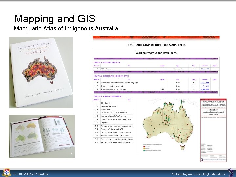
Task: Click the Chapter 2 'Size' column header
Action: tap(194, 79)
